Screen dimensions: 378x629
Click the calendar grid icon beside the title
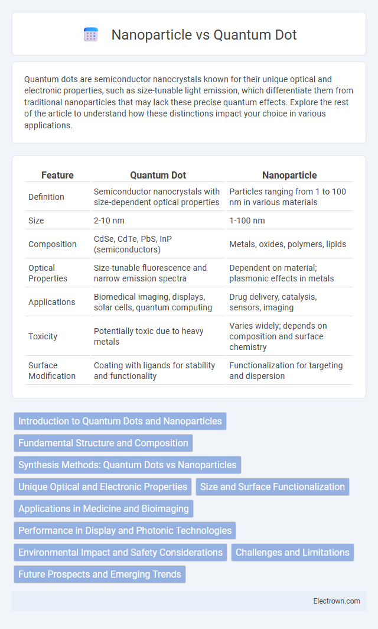pyautogui.click(x=91, y=34)
